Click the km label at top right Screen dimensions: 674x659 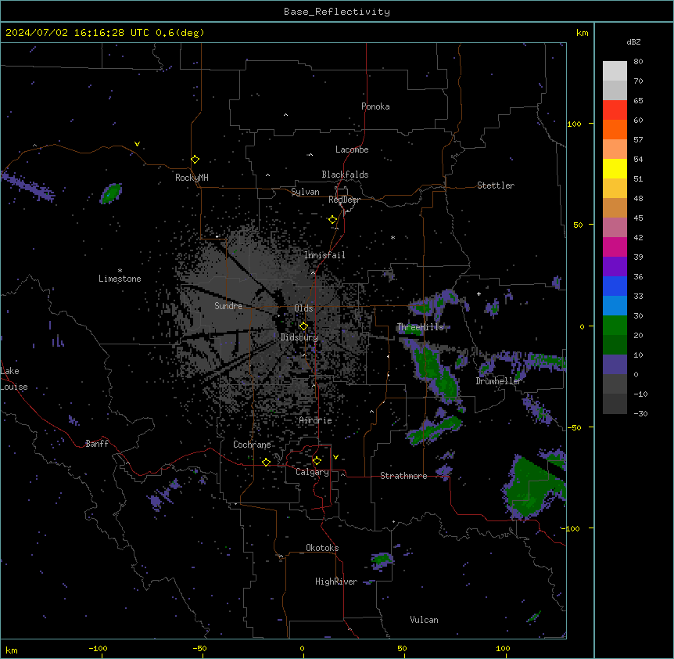click(x=582, y=33)
